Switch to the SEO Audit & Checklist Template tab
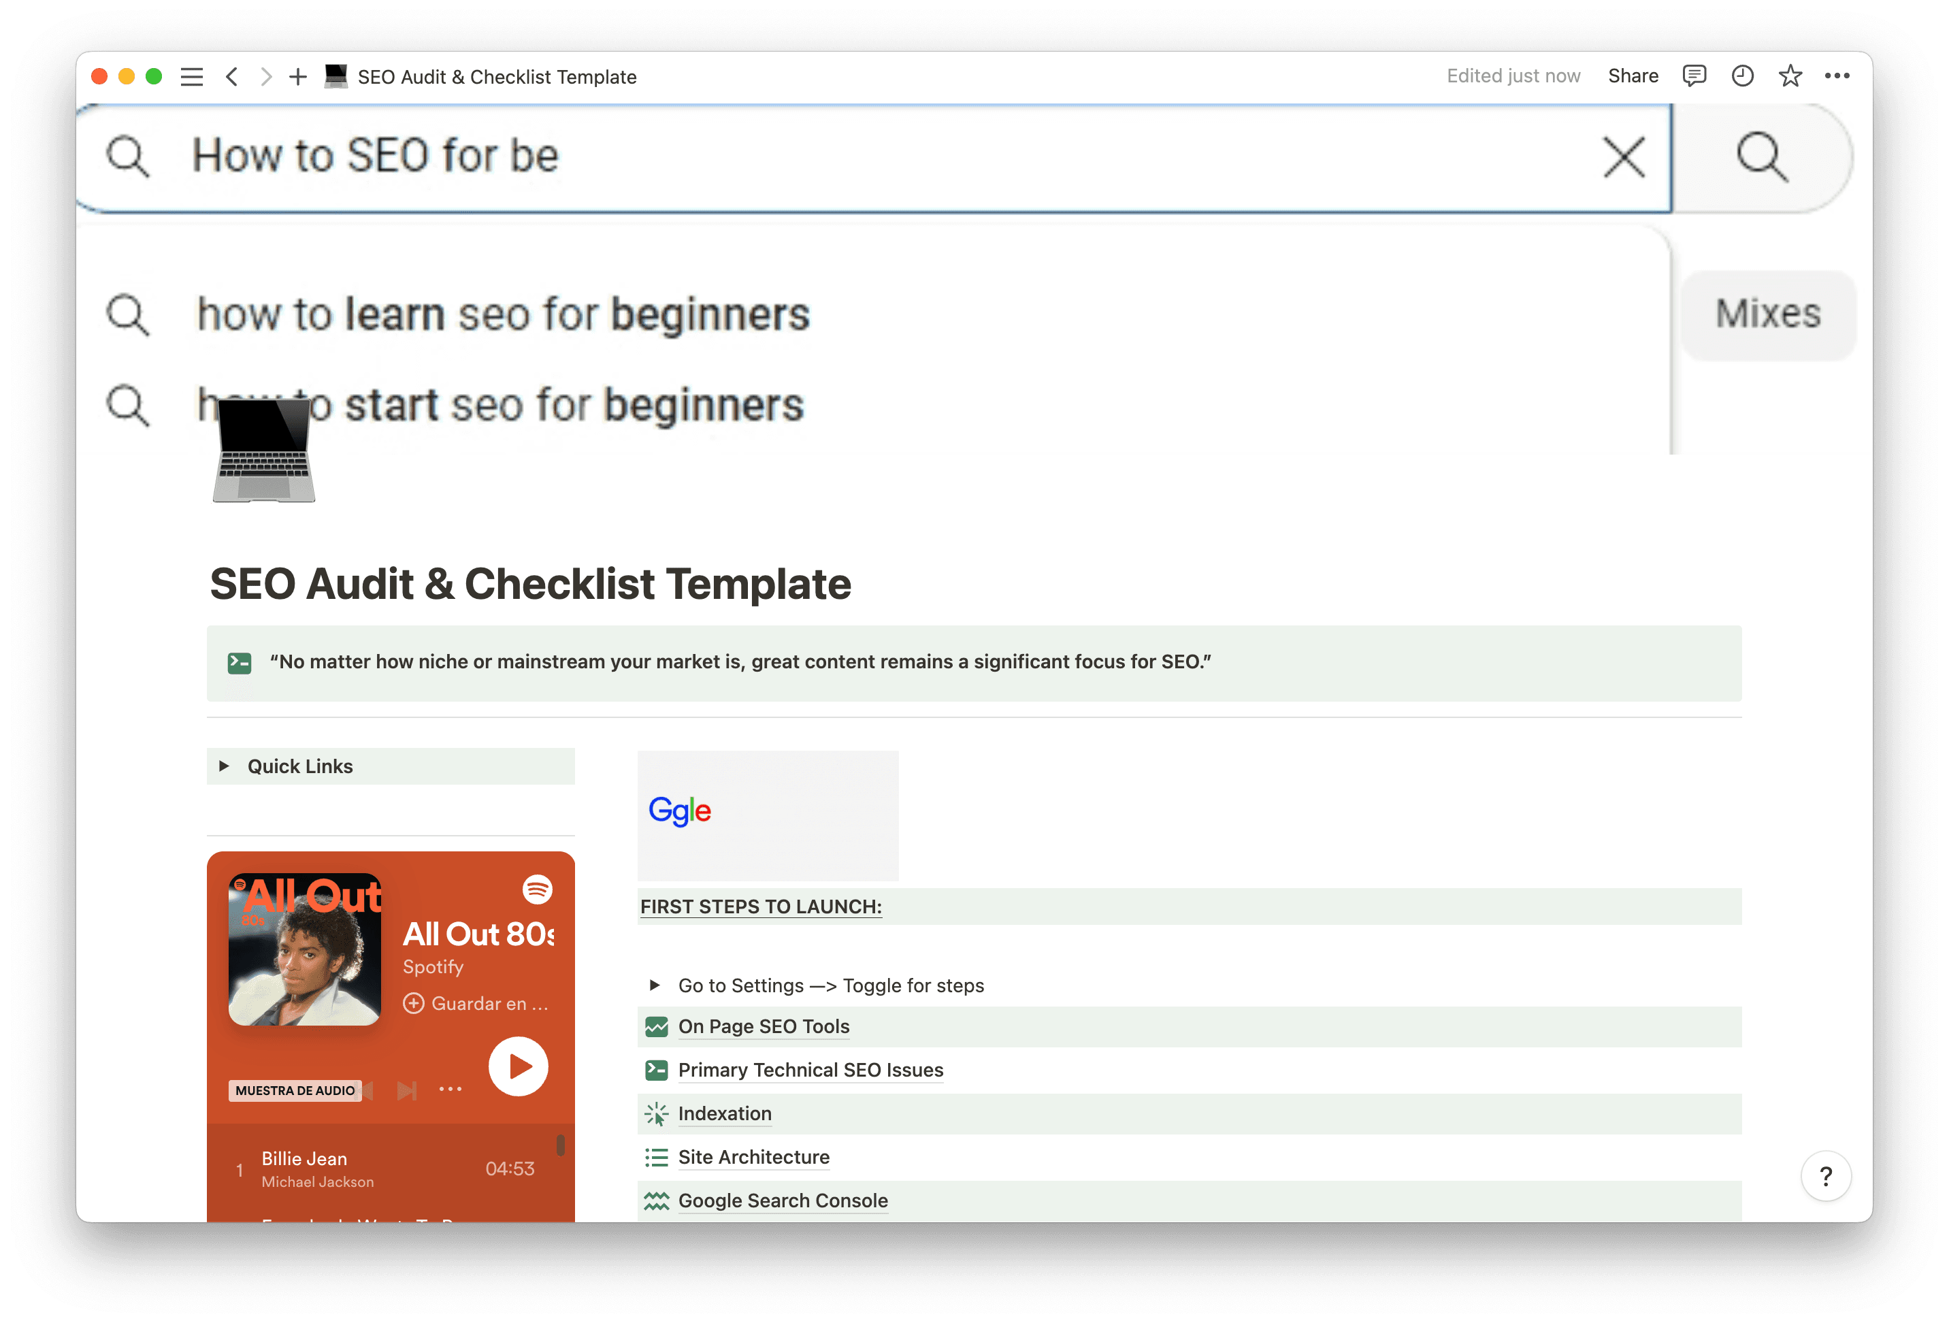Screen dimensions: 1949x1323 pyautogui.click(x=495, y=76)
